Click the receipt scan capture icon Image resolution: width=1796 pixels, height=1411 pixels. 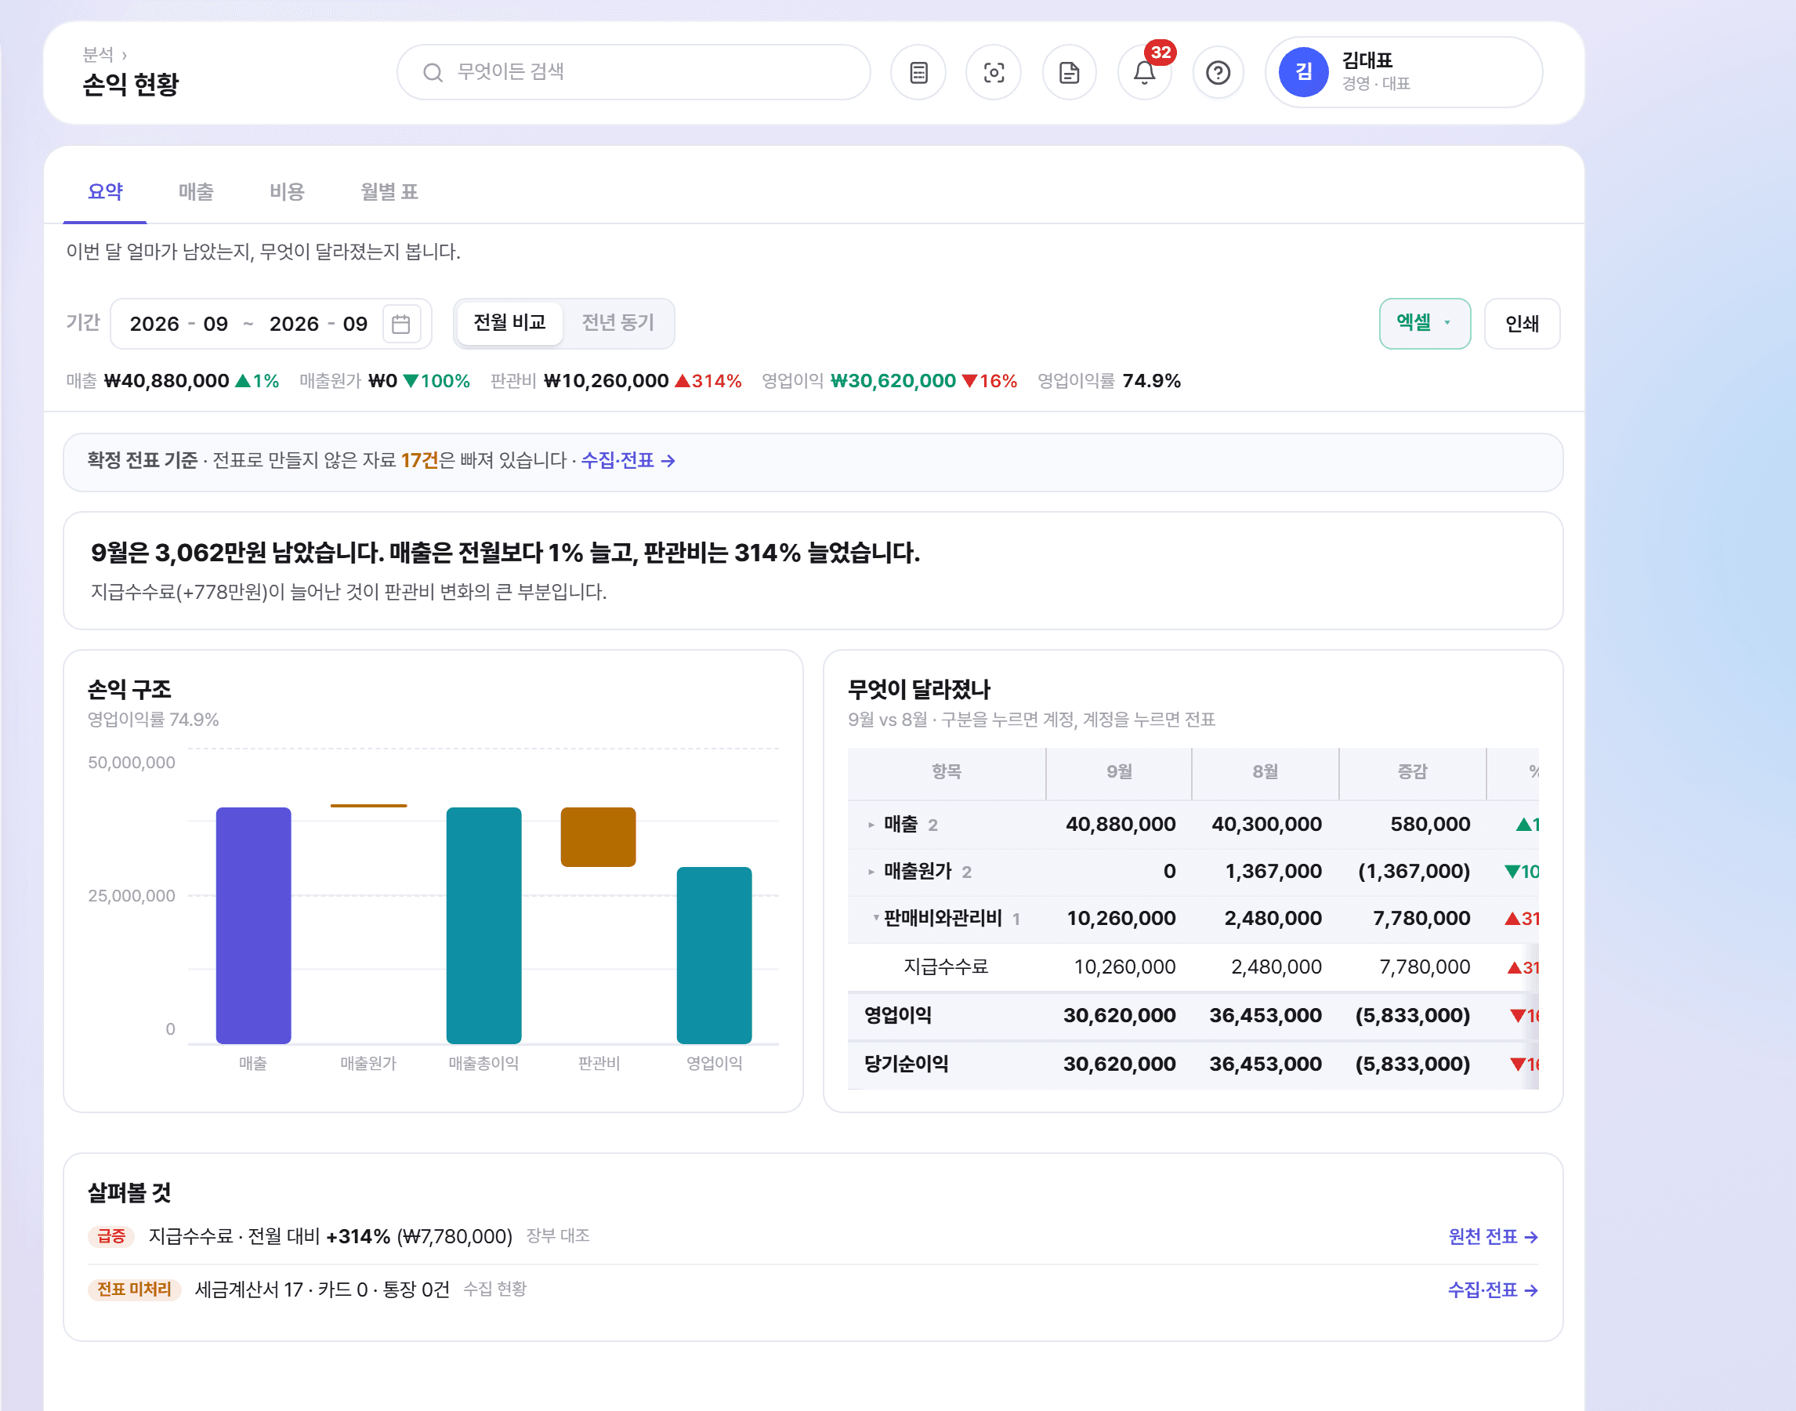[x=994, y=73]
